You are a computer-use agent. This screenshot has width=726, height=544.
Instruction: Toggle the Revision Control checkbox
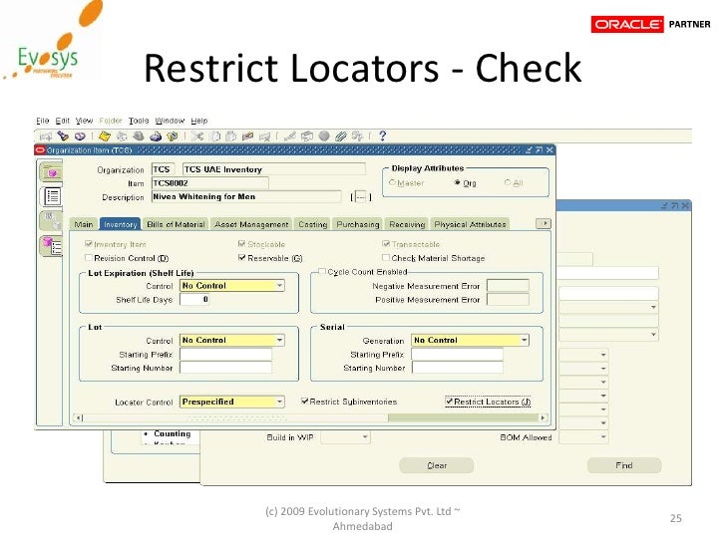[89, 258]
